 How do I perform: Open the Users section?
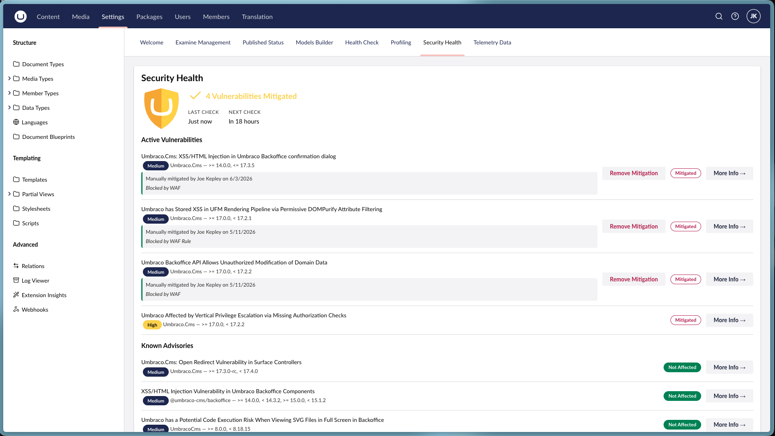[x=182, y=17]
